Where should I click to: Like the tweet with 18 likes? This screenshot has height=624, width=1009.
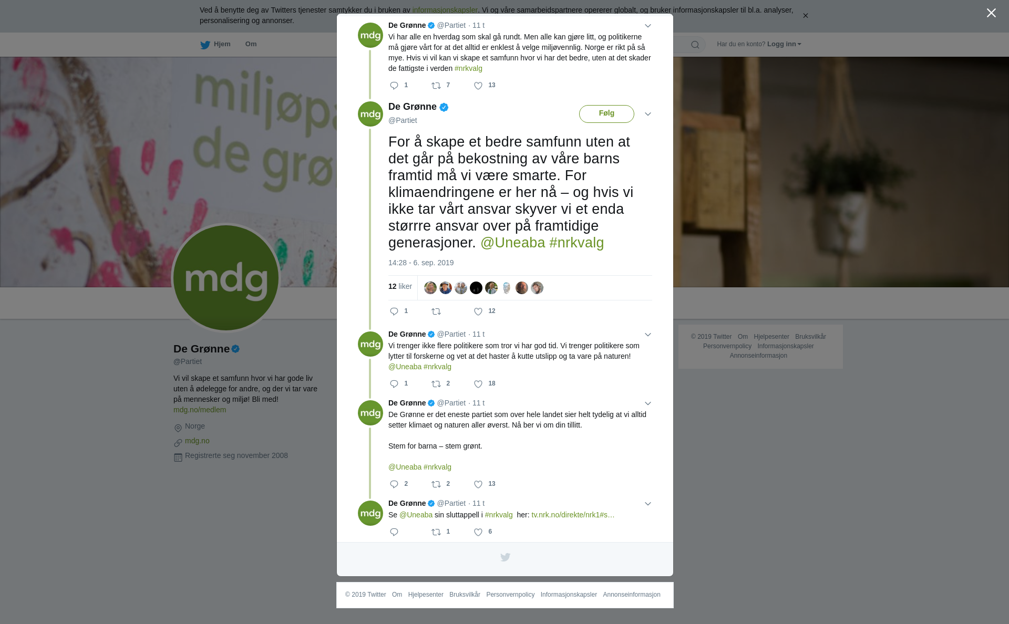(x=478, y=384)
